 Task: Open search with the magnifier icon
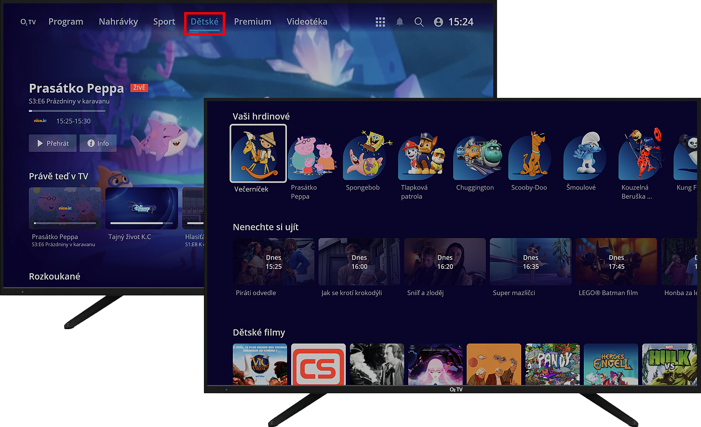point(419,22)
